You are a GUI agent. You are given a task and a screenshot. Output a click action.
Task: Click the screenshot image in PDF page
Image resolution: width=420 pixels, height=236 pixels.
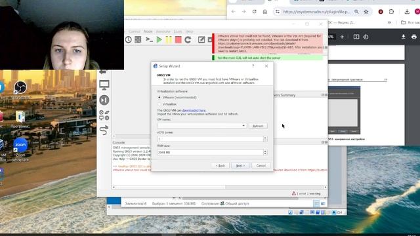point(344,110)
